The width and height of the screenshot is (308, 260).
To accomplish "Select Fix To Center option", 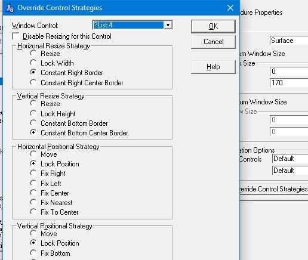I will (x=33, y=212).
